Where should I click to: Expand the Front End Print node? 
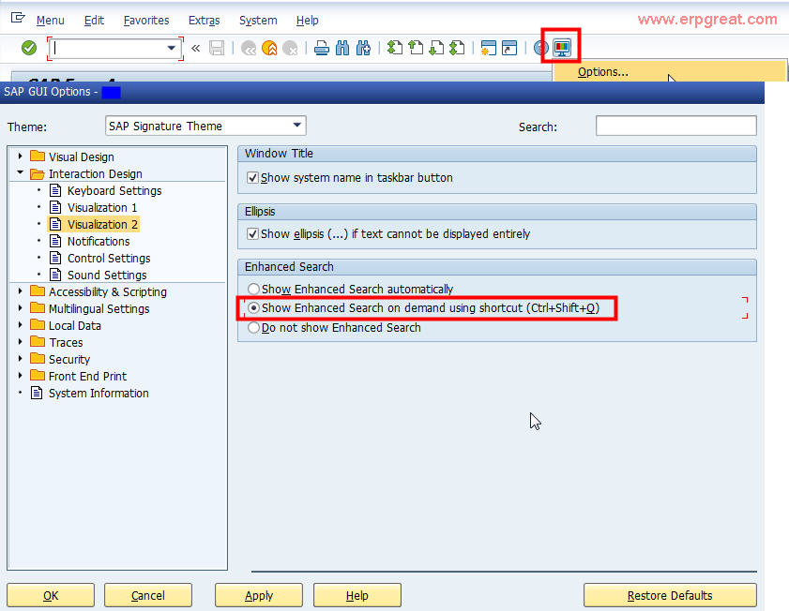tap(20, 376)
